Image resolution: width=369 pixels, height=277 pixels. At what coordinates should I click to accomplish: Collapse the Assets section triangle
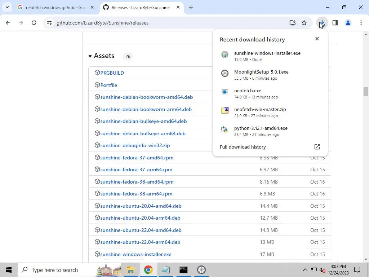(90, 56)
